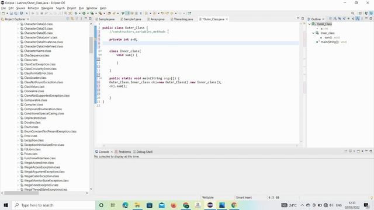Screen dimensions: 374x210
Task: Maximize the editor area
Action: (x=303, y=19)
